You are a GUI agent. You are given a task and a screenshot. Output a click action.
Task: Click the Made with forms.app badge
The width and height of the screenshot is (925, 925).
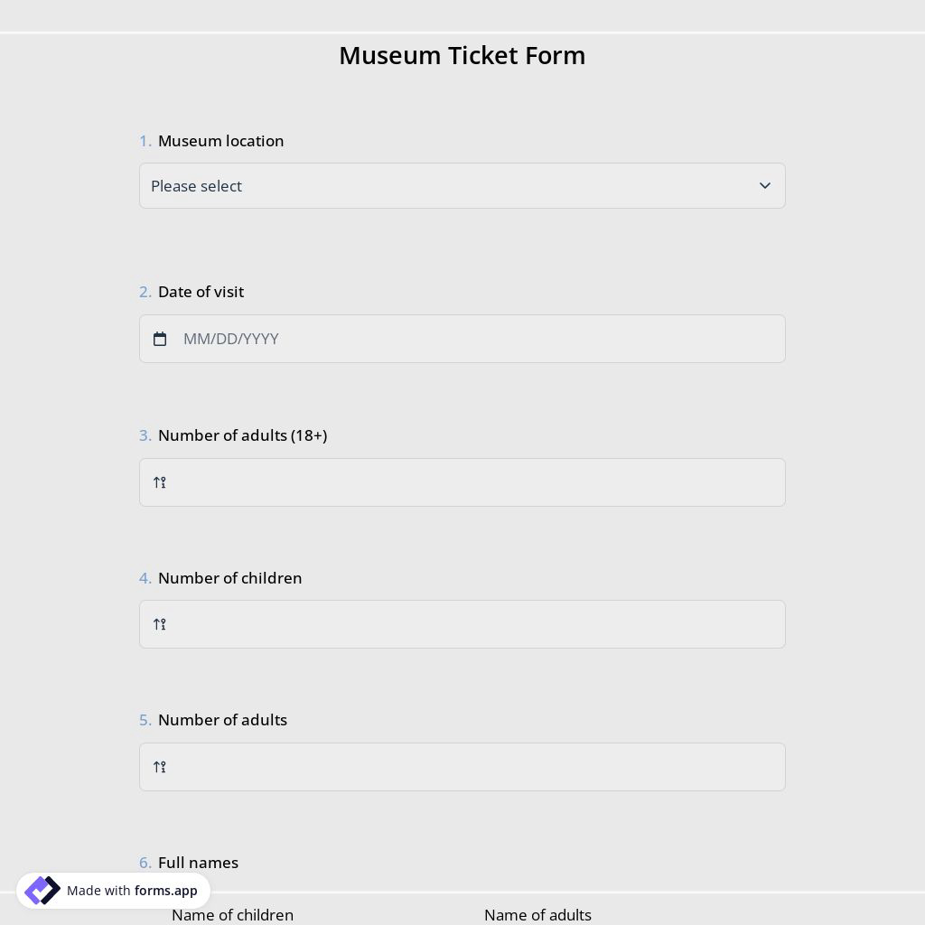113,891
